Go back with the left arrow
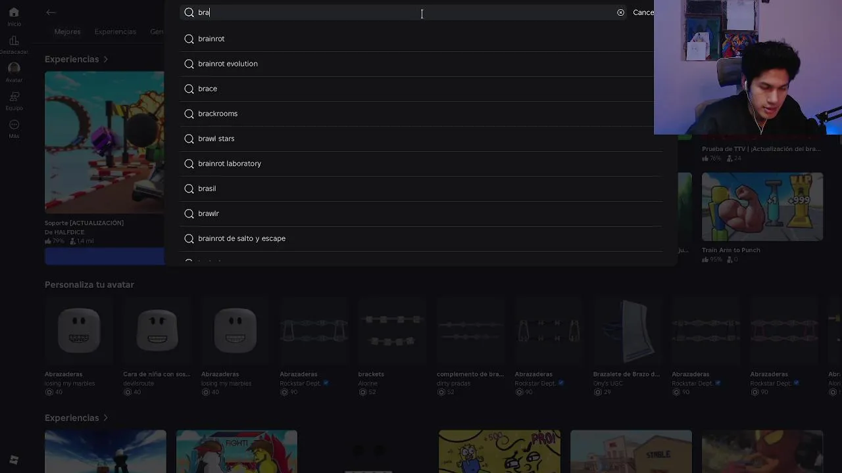This screenshot has height=473, width=842. 51,12
